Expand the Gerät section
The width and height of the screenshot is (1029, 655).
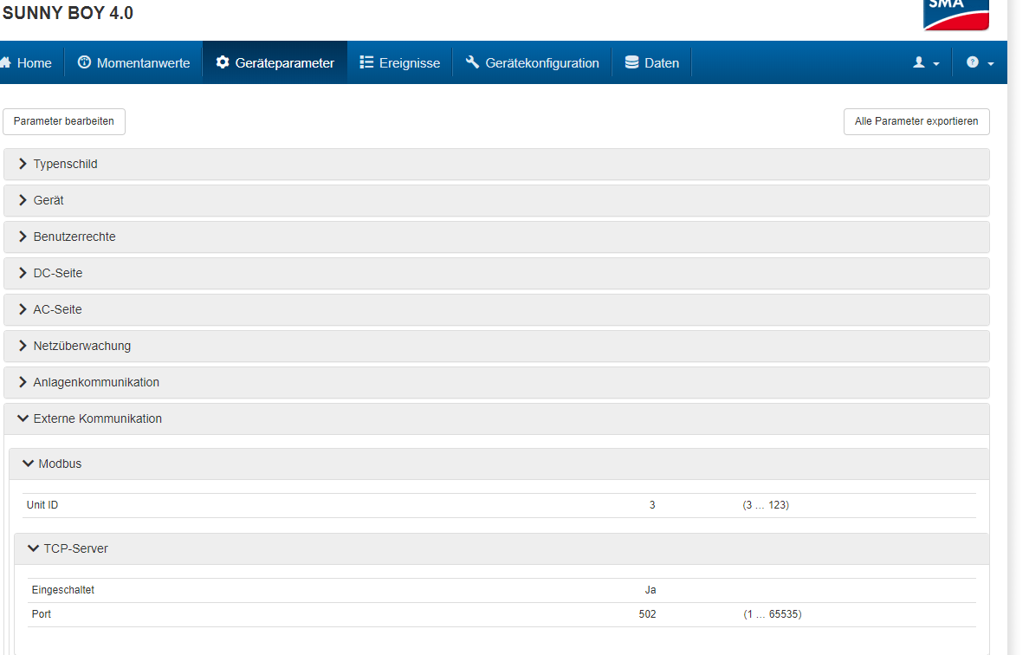pyautogui.click(x=496, y=200)
